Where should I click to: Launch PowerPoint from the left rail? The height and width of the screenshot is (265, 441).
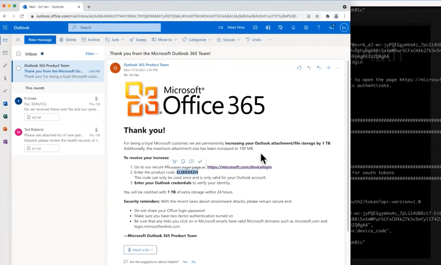tap(5, 129)
